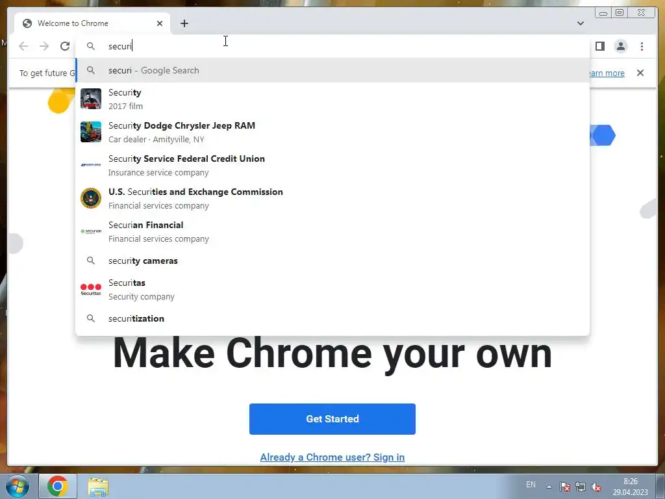Click the EN language indicator
The height and width of the screenshot is (499, 665).
click(x=531, y=485)
